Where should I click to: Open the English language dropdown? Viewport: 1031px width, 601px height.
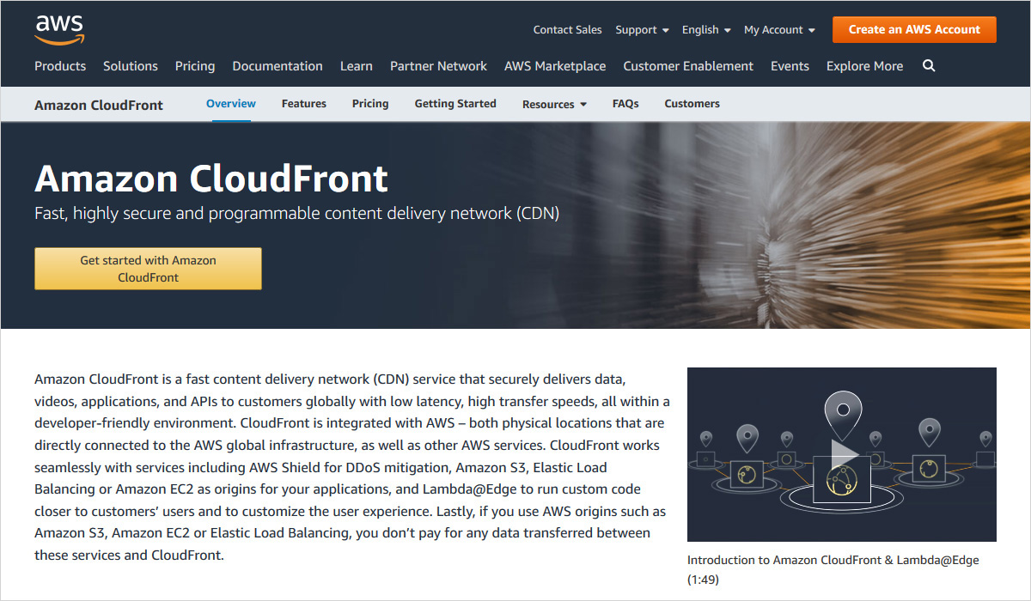point(706,30)
